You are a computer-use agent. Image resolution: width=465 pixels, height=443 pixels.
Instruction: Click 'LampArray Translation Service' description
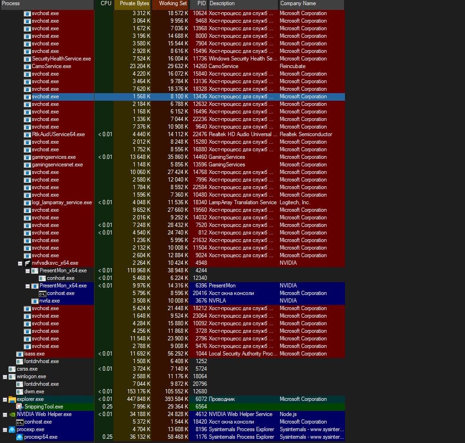tap(242, 202)
